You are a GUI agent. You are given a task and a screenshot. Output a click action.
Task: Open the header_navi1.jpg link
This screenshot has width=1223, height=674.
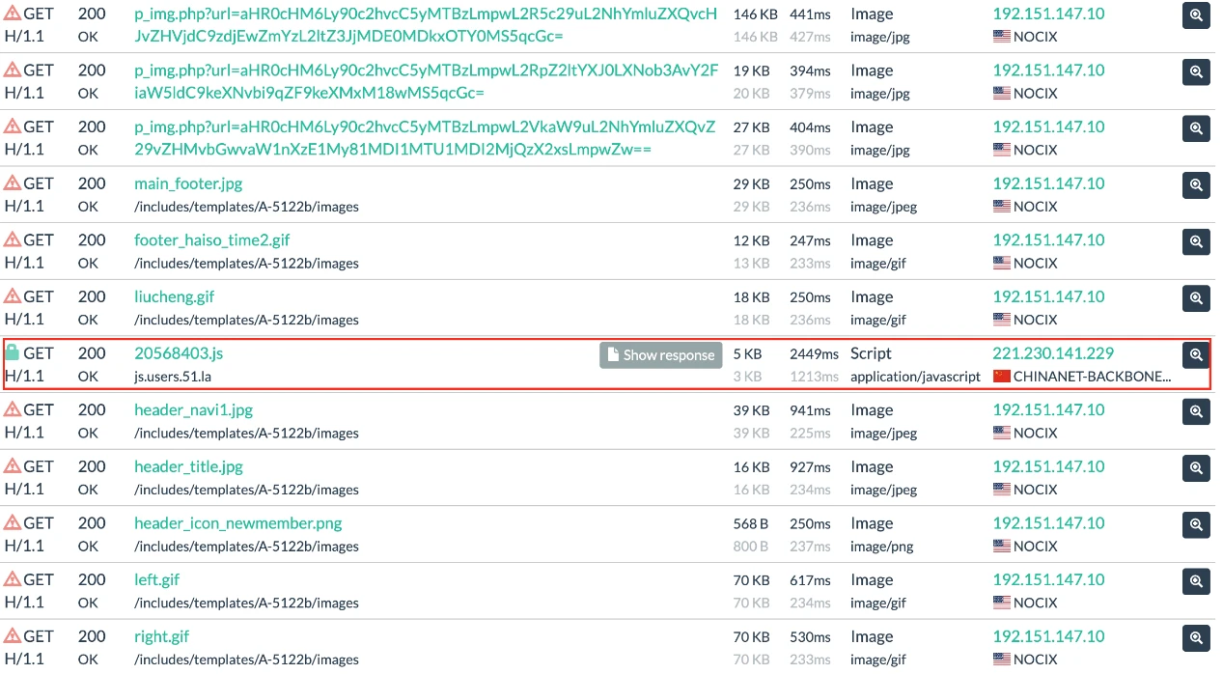[x=193, y=409]
